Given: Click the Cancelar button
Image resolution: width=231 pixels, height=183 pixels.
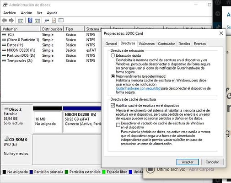Looking at the screenshot, I should (212, 162).
